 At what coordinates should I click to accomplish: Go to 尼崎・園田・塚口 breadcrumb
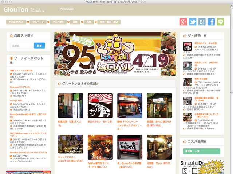[x=109, y=22]
